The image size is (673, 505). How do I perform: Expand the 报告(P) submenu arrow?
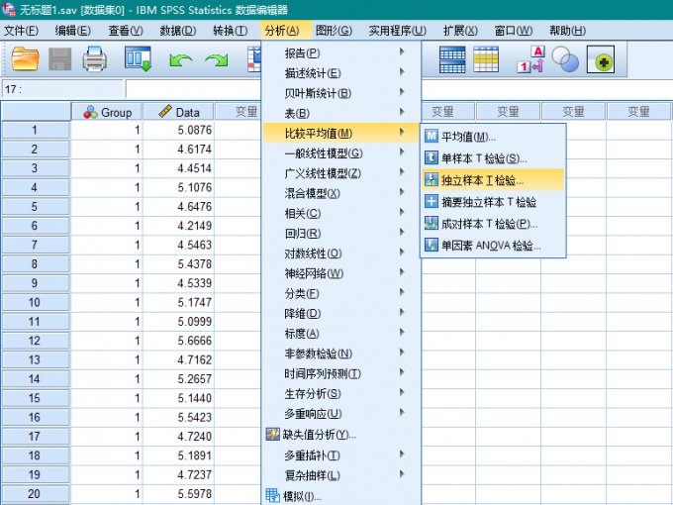pos(402,51)
